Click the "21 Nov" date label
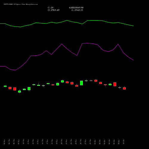The image size is (149, 149). pyautogui.click(x=66, y=142)
